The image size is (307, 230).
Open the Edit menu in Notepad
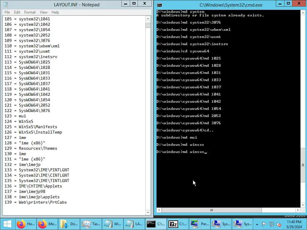[x=17, y=12]
